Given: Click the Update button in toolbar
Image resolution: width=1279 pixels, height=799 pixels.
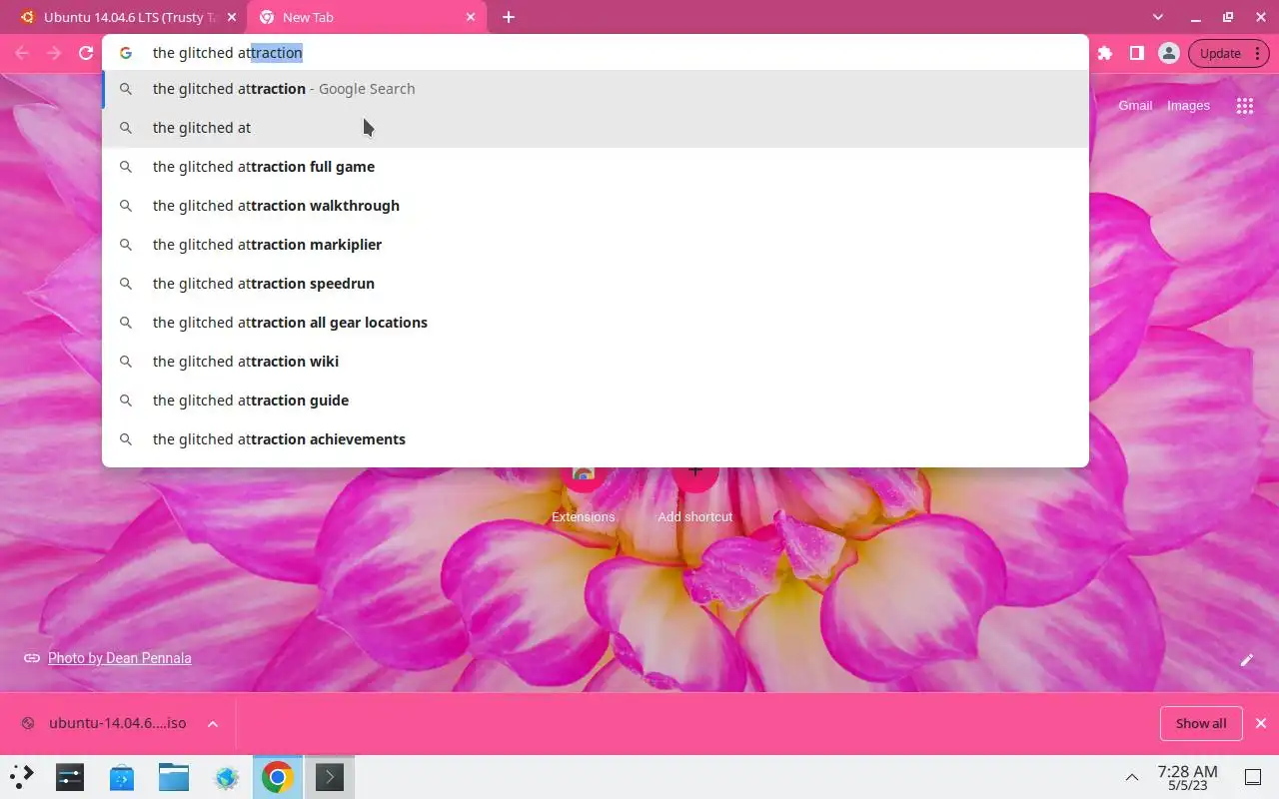Looking at the screenshot, I should point(1228,53).
